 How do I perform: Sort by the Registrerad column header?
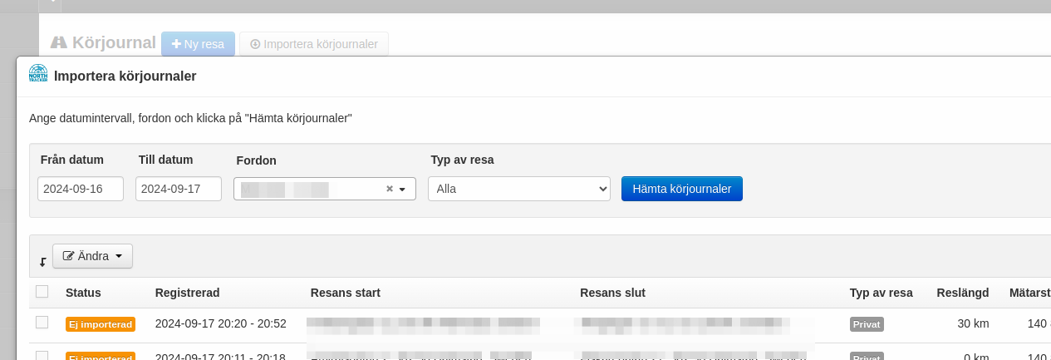187,293
